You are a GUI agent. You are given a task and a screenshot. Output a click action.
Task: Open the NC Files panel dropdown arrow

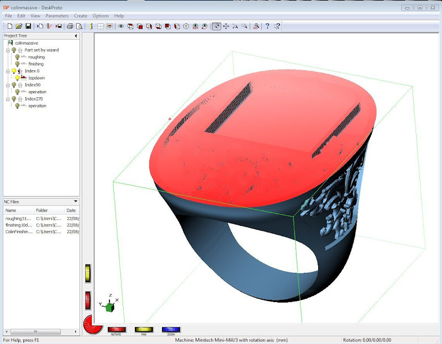(76, 202)
